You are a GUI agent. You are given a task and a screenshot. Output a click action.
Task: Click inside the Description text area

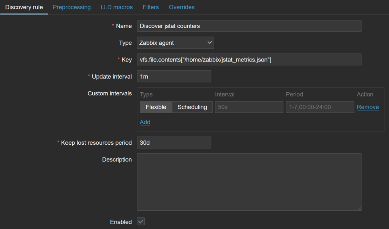pos(249,182)
